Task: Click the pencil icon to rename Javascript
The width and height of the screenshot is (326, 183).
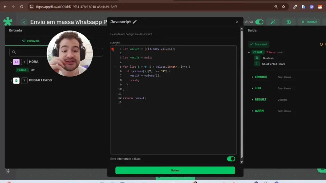Action: [x=135, y=22]
